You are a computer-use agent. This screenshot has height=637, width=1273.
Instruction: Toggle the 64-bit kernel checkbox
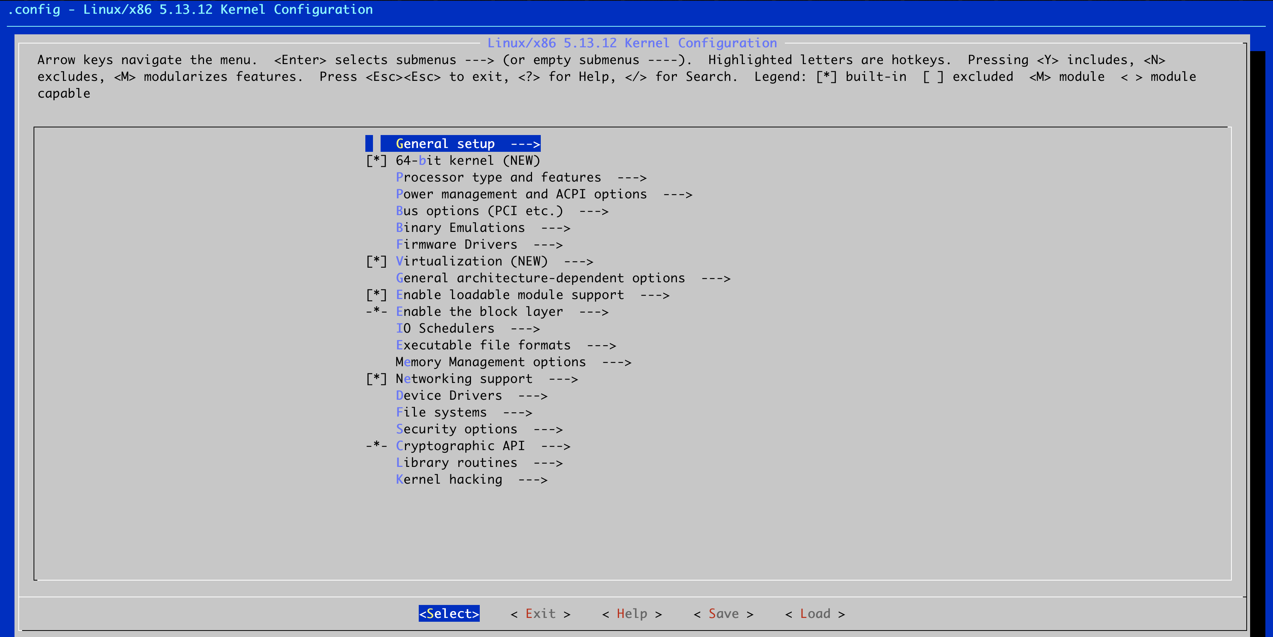pos(376,161)
